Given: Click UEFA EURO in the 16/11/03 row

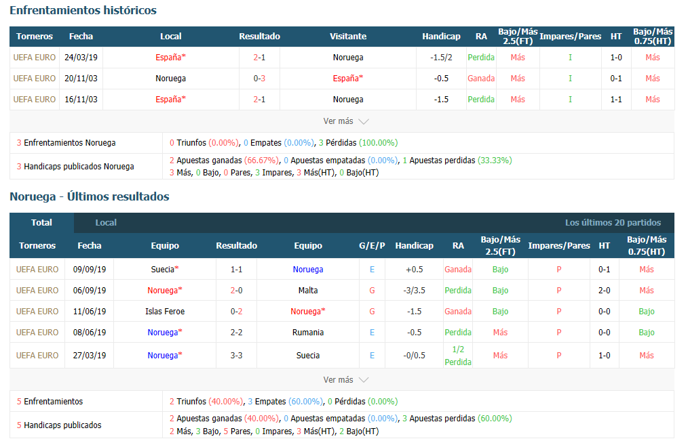Looking at the screenshot, I should 34,100.
